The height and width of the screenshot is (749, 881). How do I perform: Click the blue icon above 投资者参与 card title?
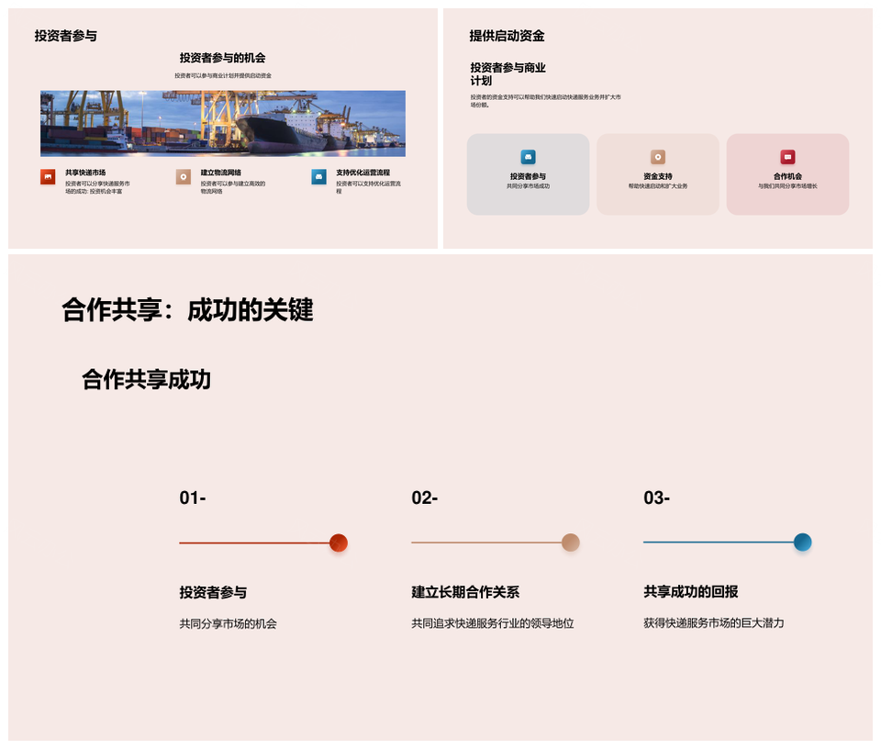(528, 157)
